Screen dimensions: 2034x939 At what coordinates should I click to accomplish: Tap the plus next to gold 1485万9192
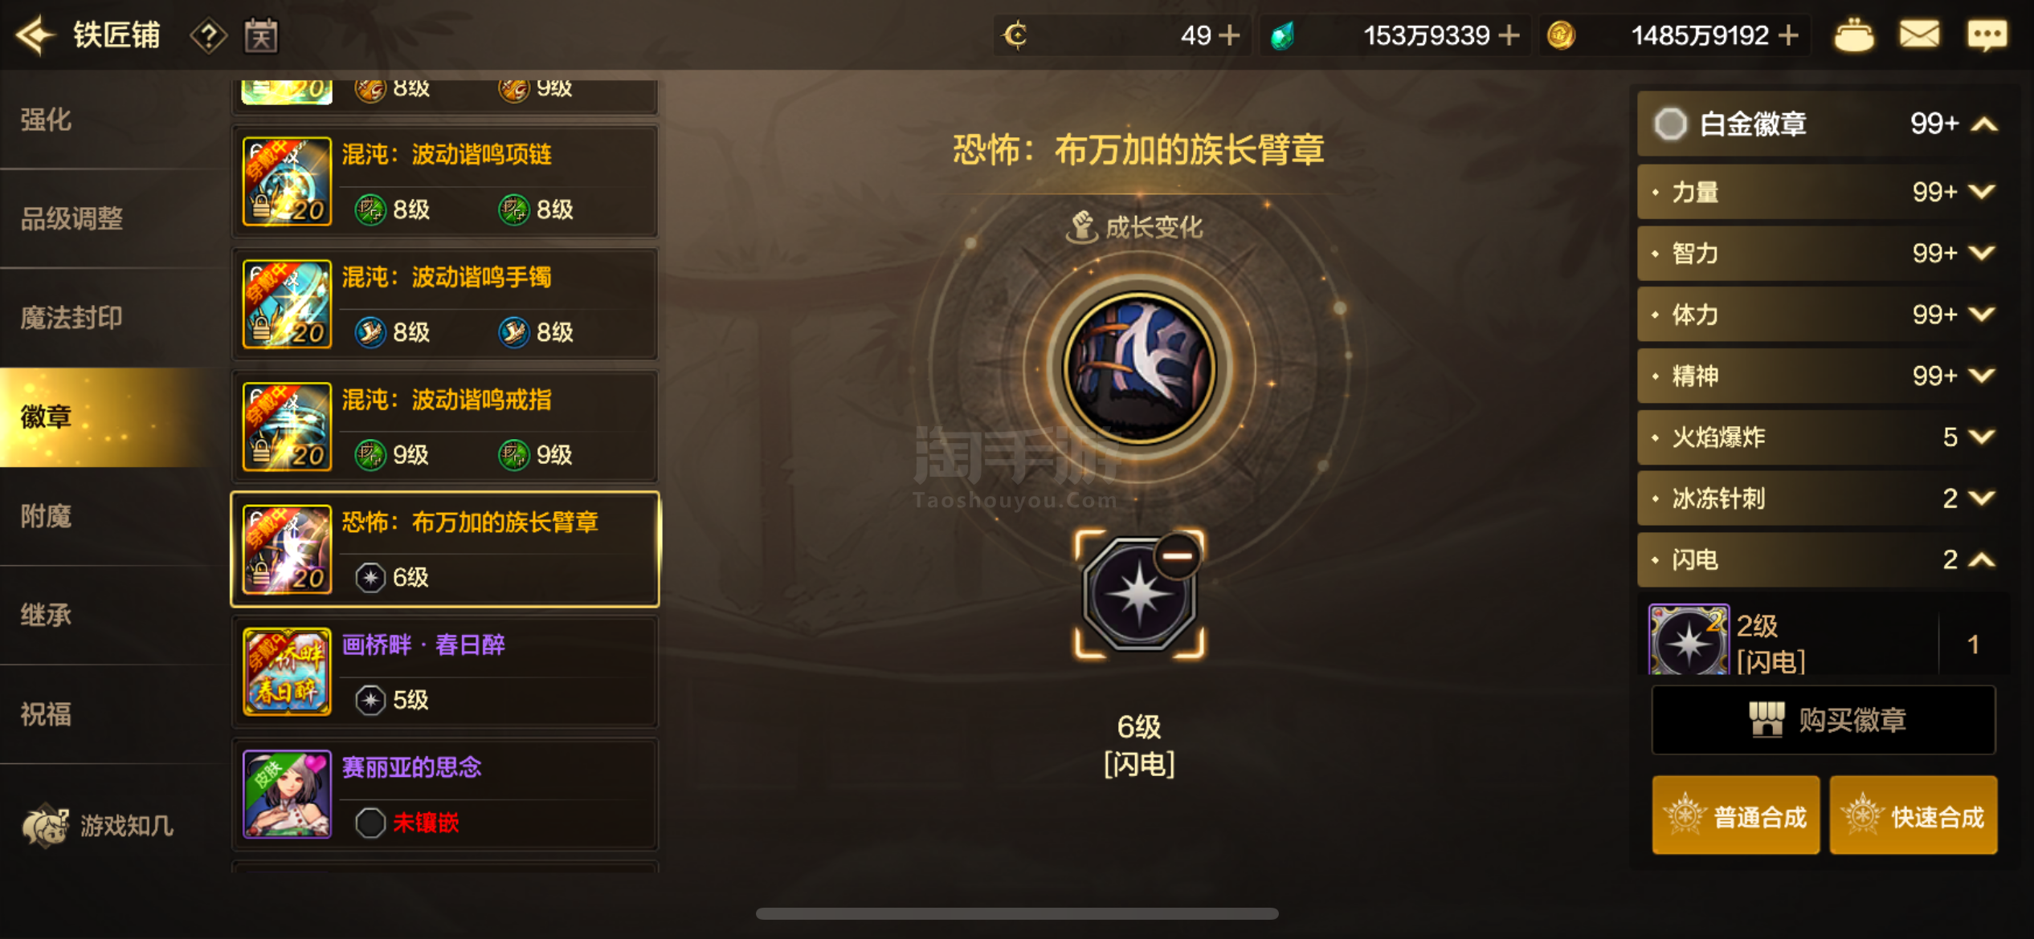click(1788, 35)
